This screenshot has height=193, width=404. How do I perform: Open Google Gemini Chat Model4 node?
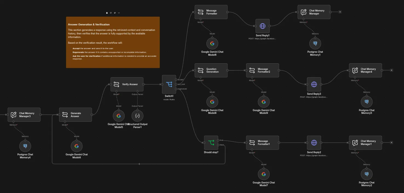(77, 146)
